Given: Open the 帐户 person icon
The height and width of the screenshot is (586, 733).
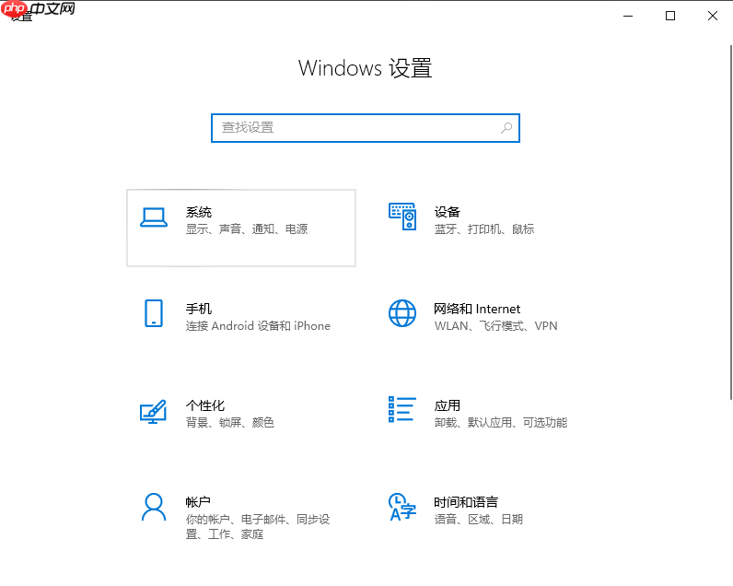Looking at the screenshot, I should 154,507.
